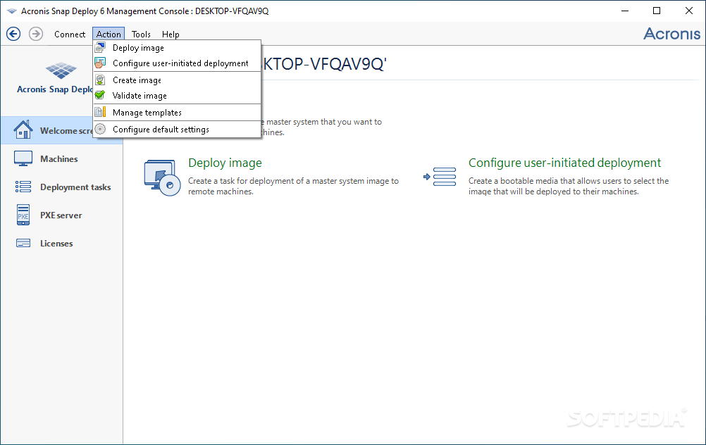Screen dimensions: 706x445
Task: Open the Connect menu
Action: point(69,35)
